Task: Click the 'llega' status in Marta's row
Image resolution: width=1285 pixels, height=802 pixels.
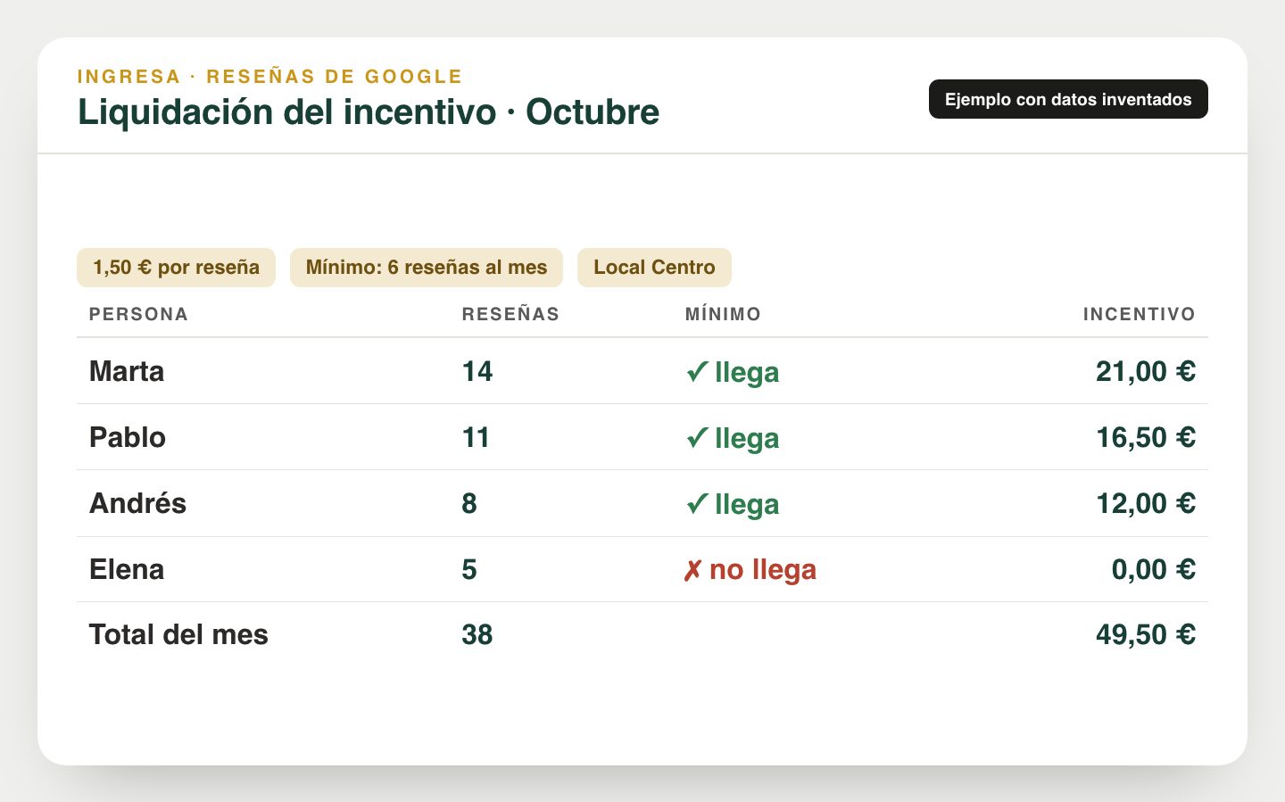Action: [x=733, y=372]
